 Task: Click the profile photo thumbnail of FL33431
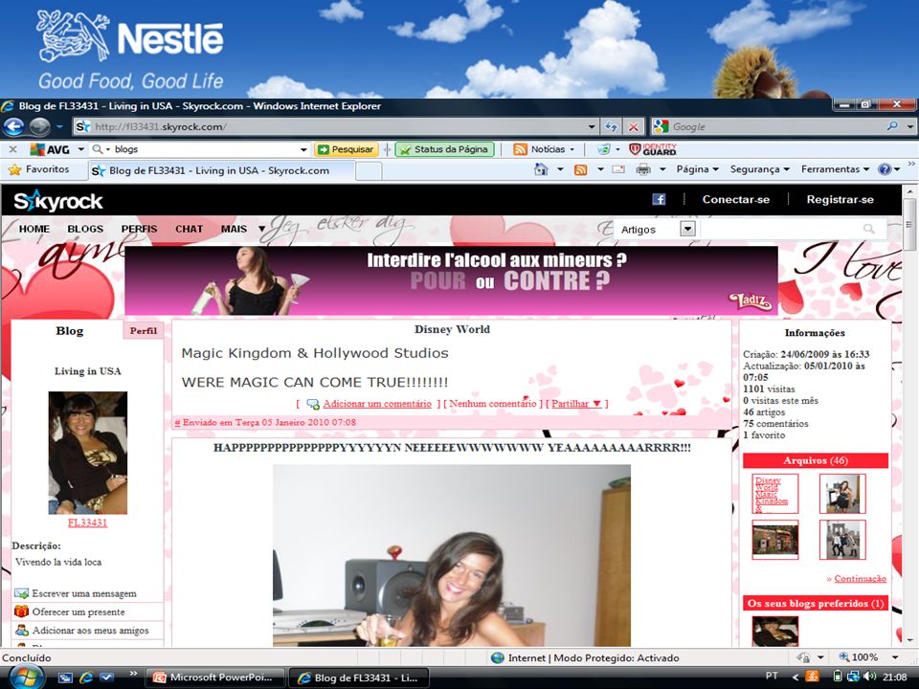pyautogui.click(x=87, y=453)
